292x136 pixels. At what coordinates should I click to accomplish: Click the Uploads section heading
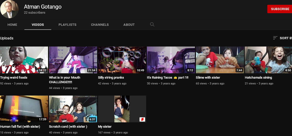click(7, 38)
